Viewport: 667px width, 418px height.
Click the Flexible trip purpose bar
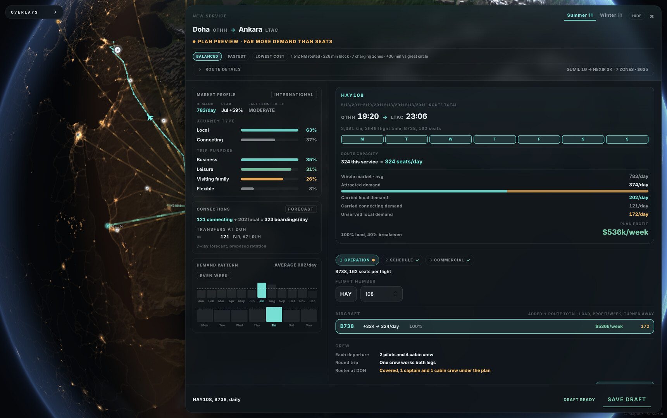270,188
